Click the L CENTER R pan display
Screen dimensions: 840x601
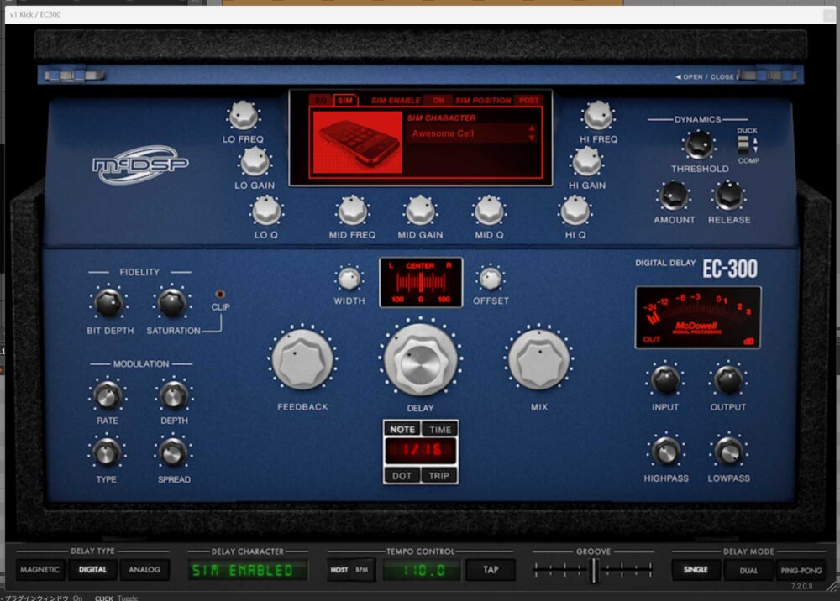click(x=421, y=283)
